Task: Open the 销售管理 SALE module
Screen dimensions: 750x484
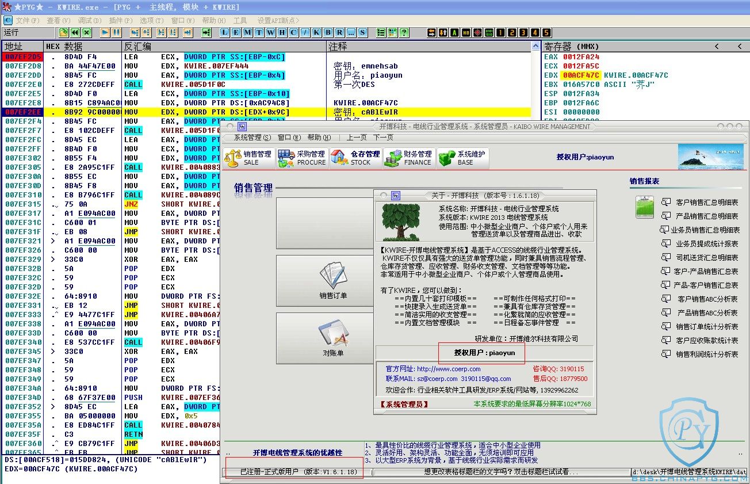Action: [x=248, y=158]
